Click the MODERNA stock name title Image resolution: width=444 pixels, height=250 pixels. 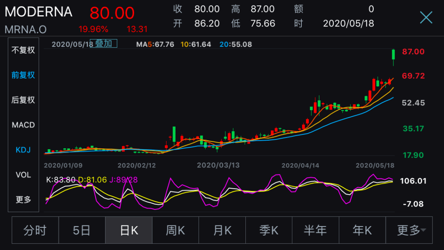click(x=39, y=12)
